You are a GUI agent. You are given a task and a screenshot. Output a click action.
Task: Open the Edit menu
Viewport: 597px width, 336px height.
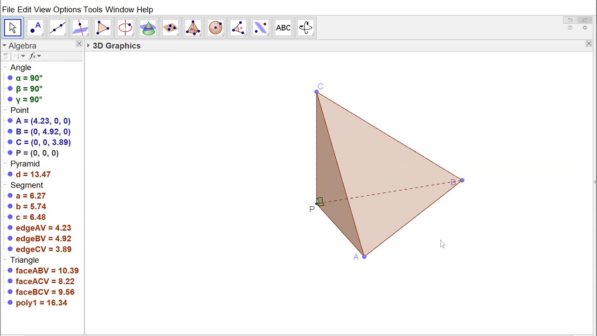24,9
